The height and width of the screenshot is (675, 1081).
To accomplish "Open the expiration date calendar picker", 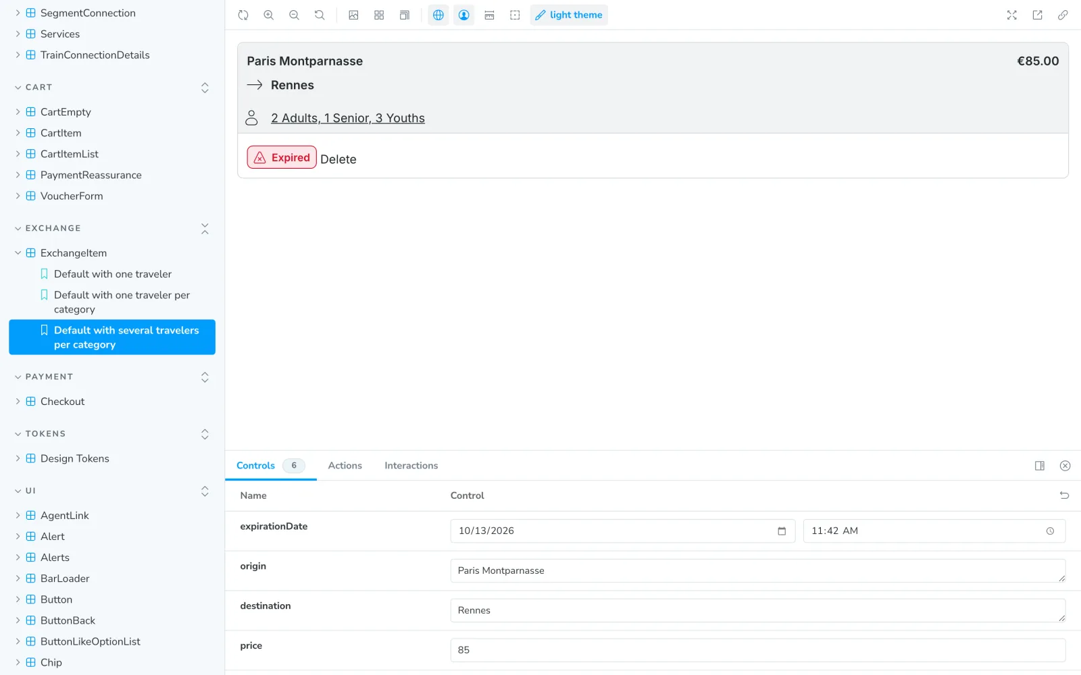I will click(782, 531).
